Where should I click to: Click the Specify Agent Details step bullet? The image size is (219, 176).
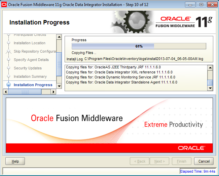[x=8, y=59]
